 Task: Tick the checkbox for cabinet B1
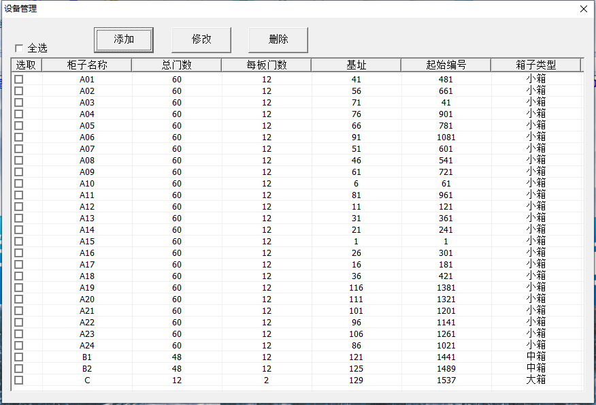18,357
